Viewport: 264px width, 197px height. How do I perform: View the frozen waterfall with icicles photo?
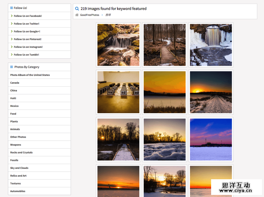211,45
